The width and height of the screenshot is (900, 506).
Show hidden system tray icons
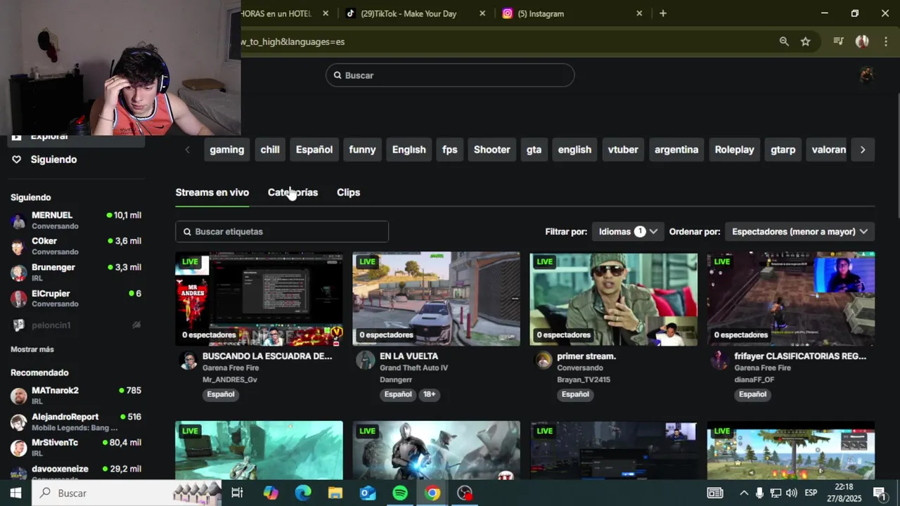[x=744, y=493]
